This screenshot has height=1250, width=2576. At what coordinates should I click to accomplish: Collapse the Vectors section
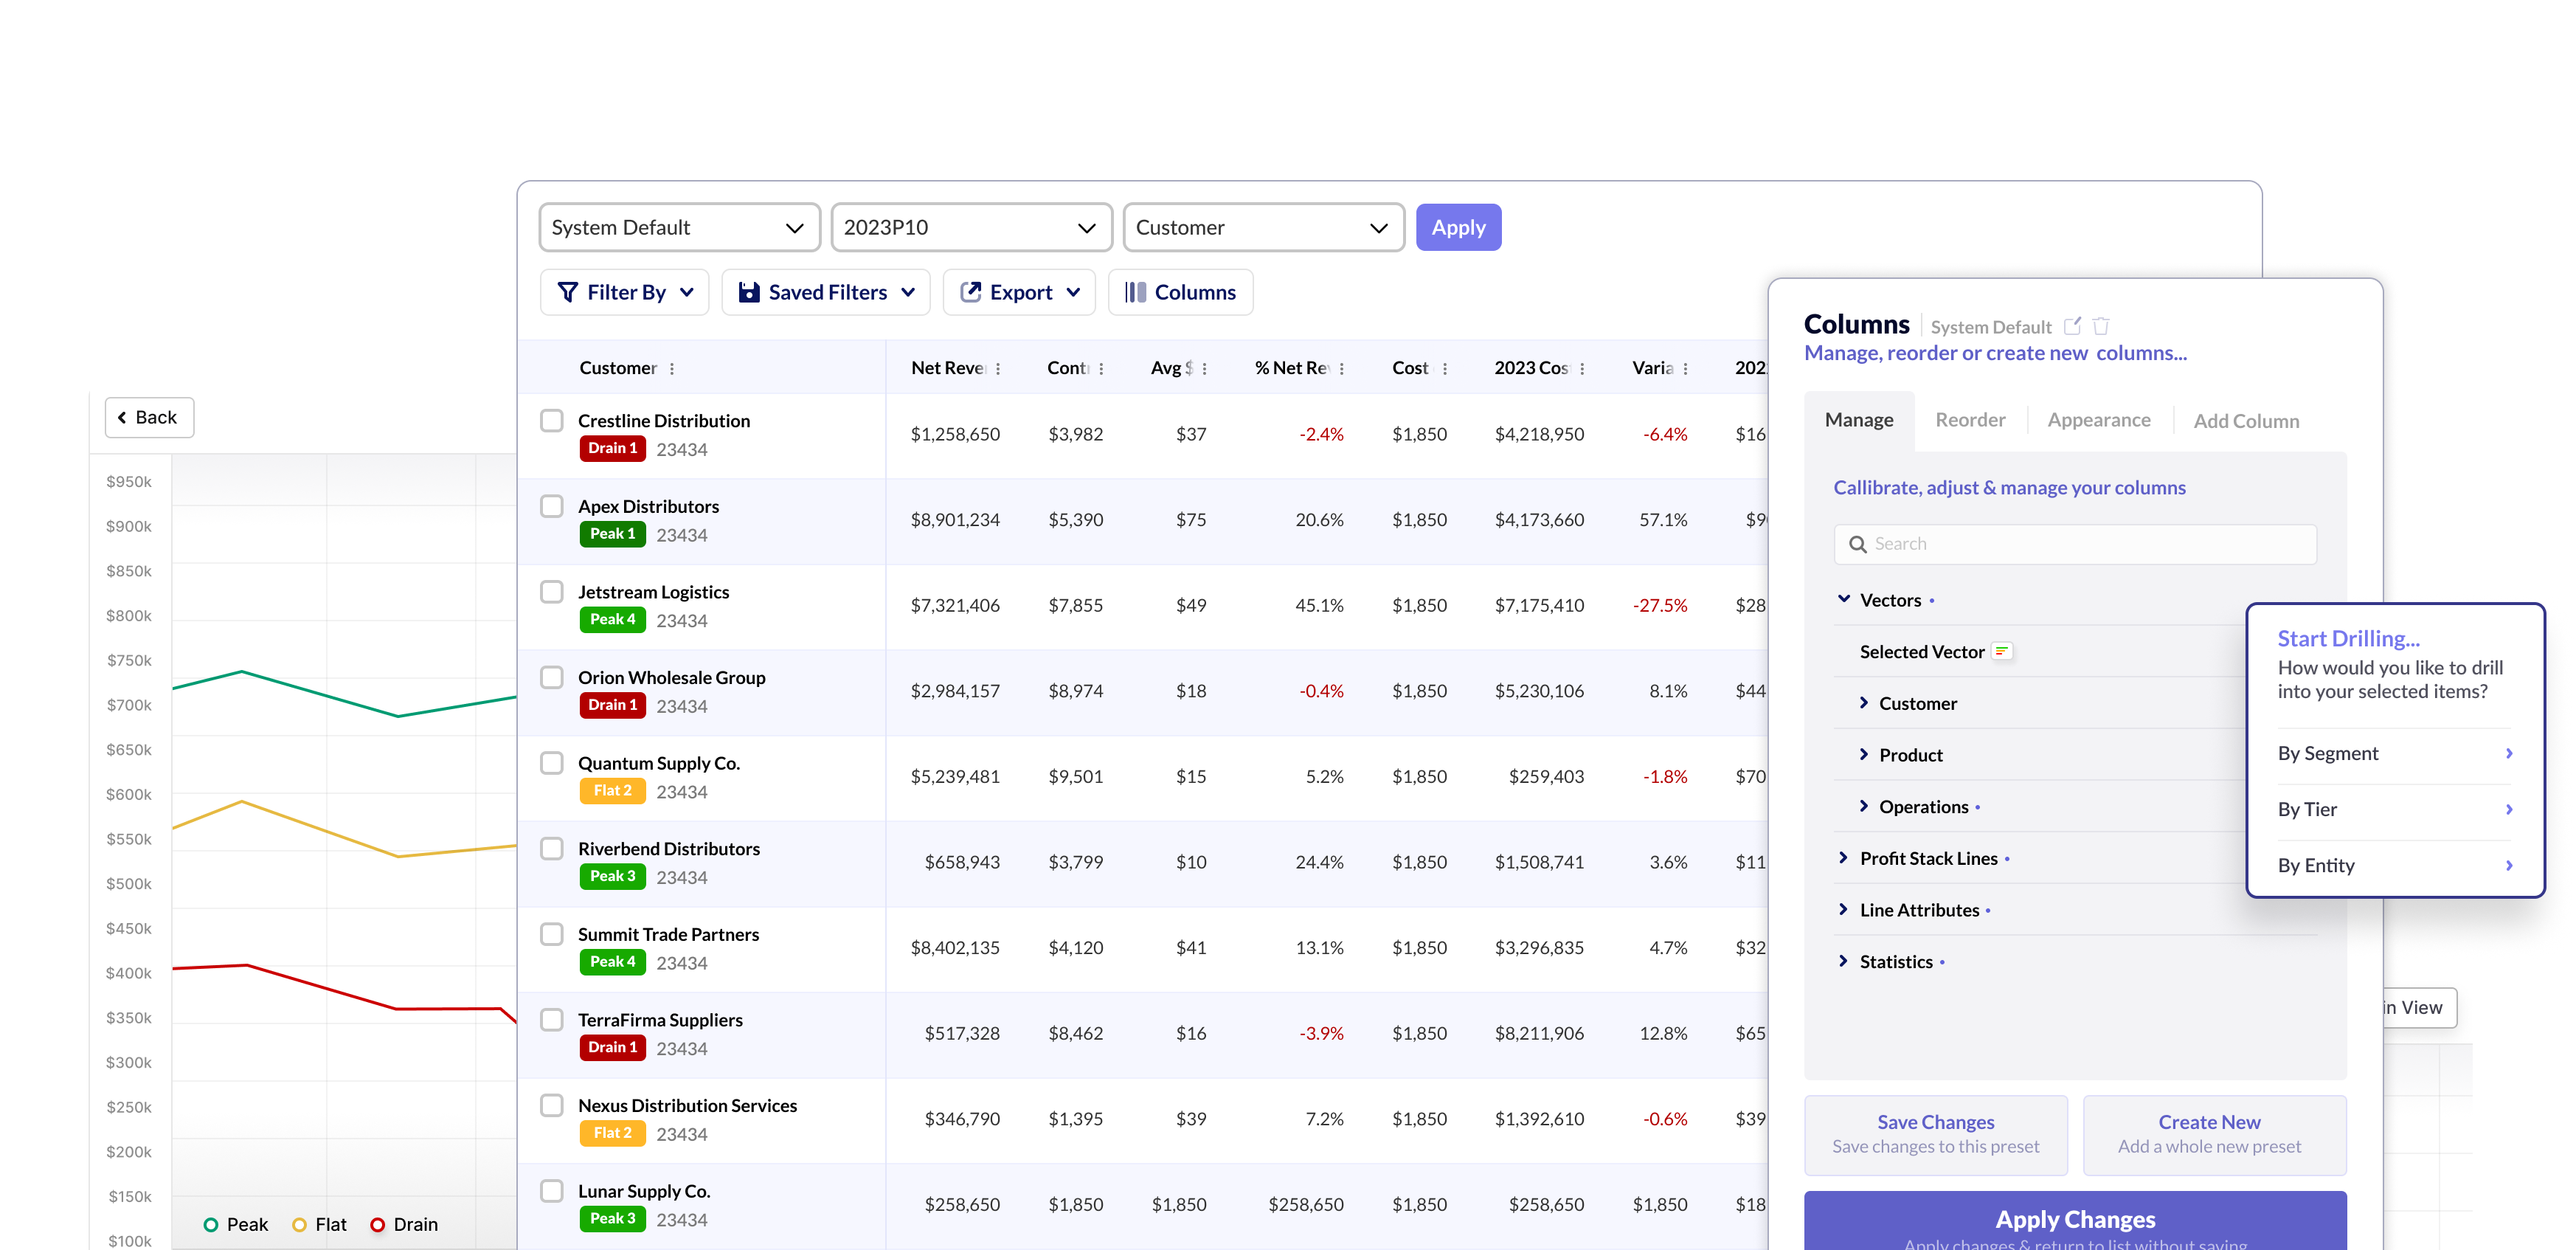click(1844, 599)
